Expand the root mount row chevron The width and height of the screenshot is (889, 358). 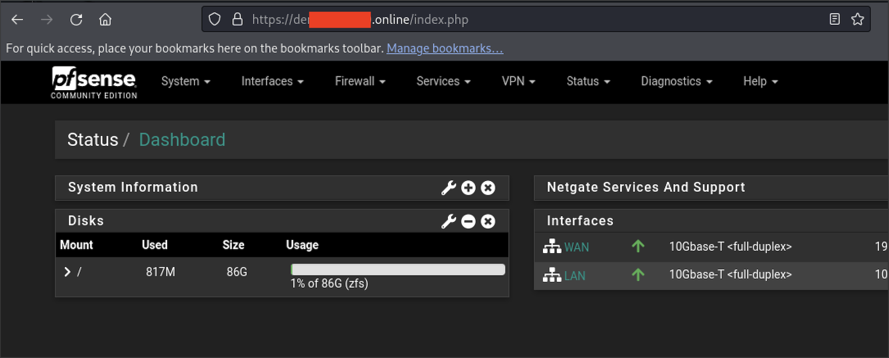[67, 272]
